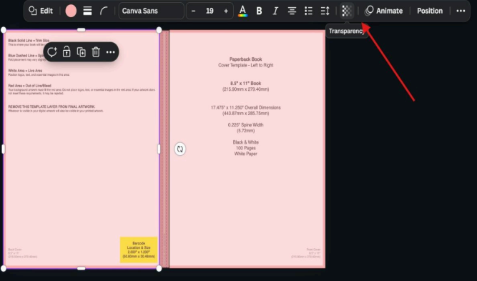
Task: Open line spacing options
Action: [325, 11]
